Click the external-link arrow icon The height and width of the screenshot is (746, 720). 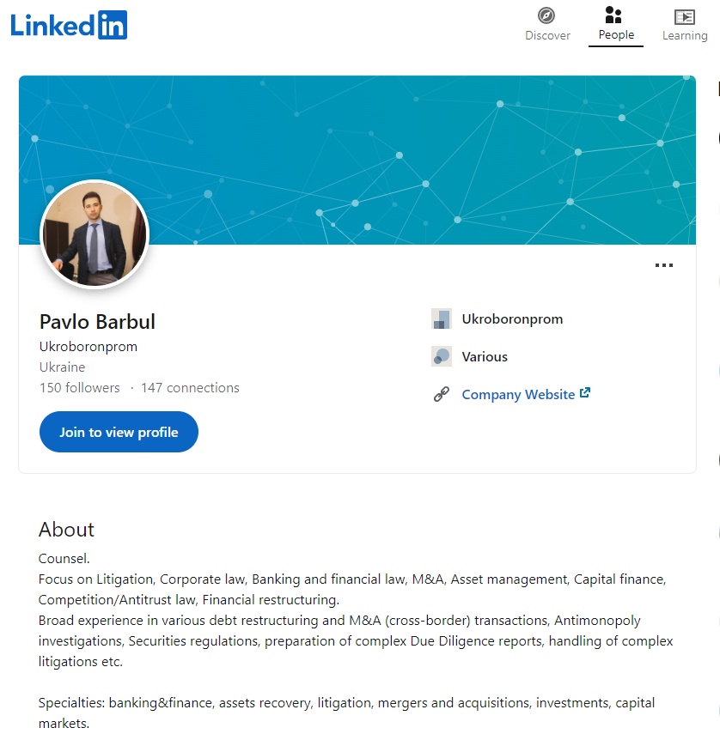(585, 393)
